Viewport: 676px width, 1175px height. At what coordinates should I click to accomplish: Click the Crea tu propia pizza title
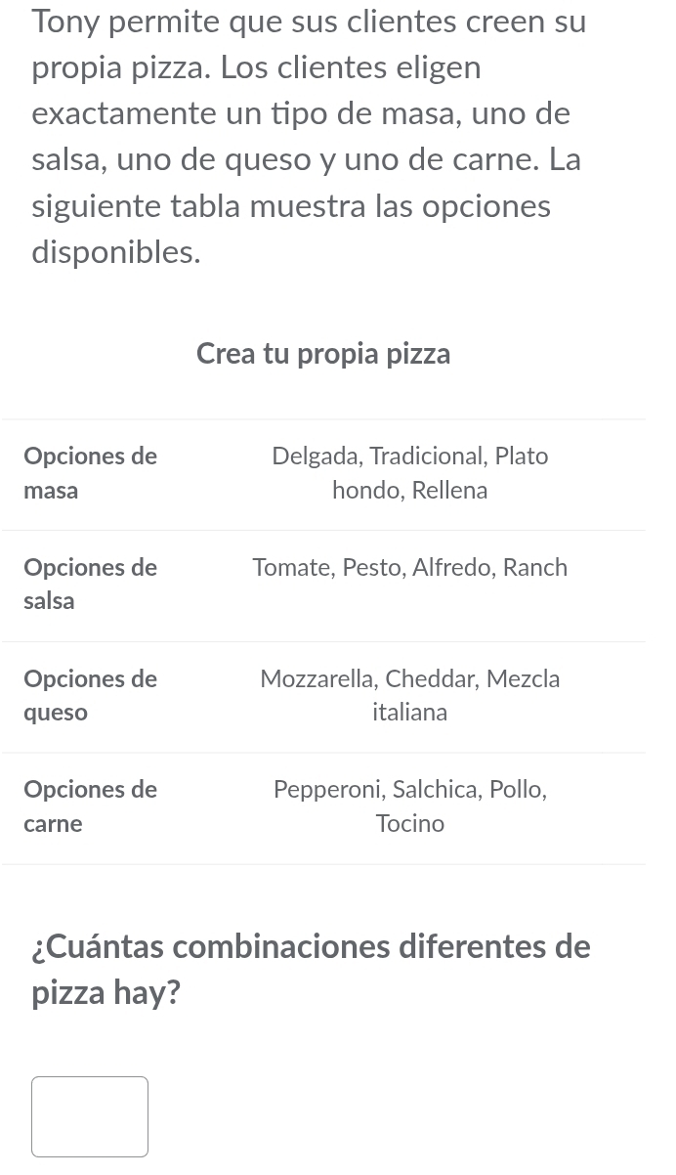coord(323,353)
